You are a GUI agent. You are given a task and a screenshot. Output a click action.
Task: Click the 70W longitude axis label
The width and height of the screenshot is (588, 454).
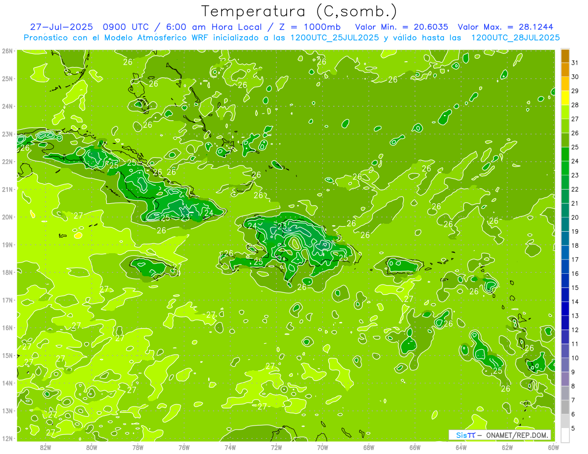(322, 447)
